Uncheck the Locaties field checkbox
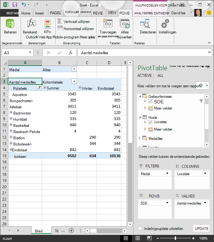 coord(150,122)
